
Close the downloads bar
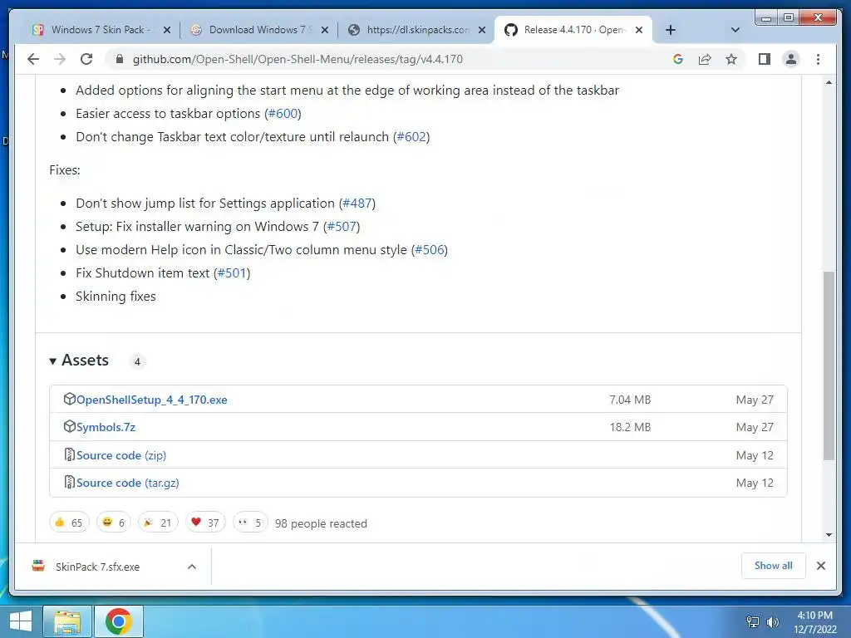point(821,566)
